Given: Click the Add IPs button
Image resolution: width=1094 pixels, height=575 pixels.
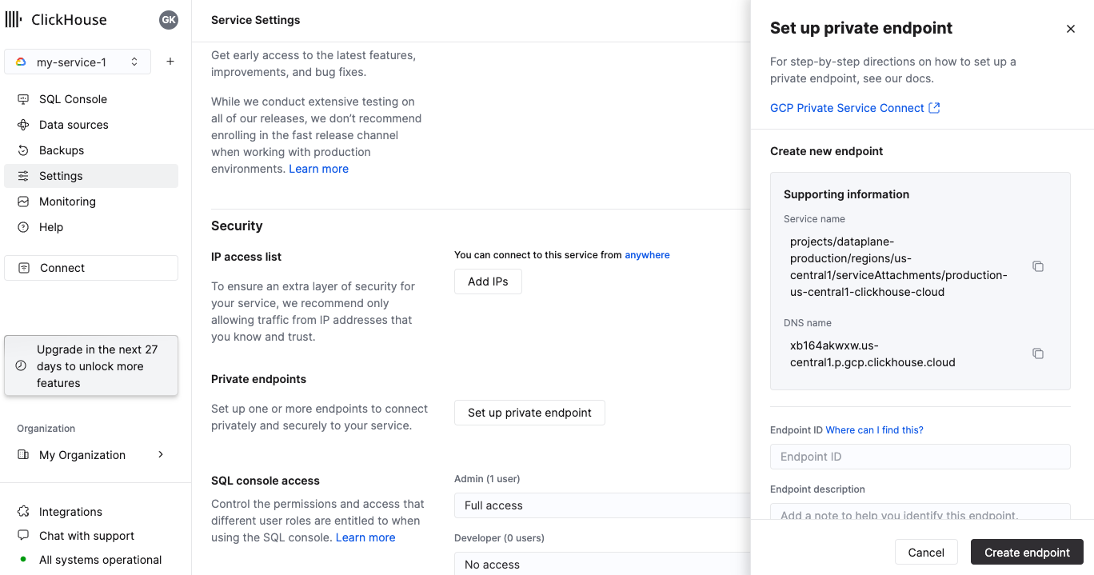Looking at the screenshot, I should point(488,281).
